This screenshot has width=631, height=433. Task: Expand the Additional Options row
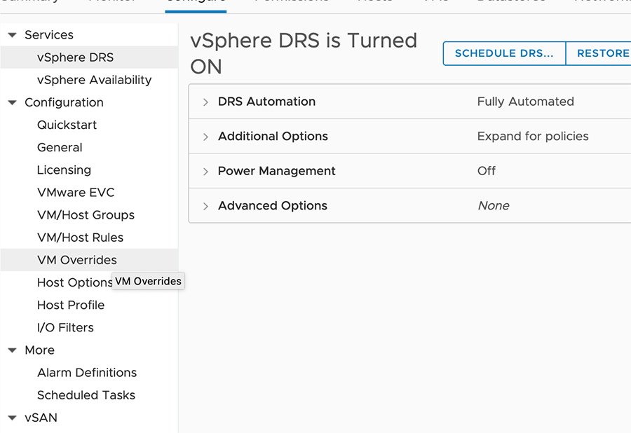(205, 137)
